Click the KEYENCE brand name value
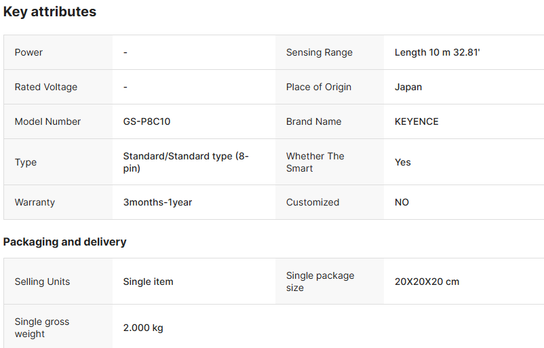Image resolution: width=544 pixels, height=348 pixels. pyautogui.click(x=416, y=121)
